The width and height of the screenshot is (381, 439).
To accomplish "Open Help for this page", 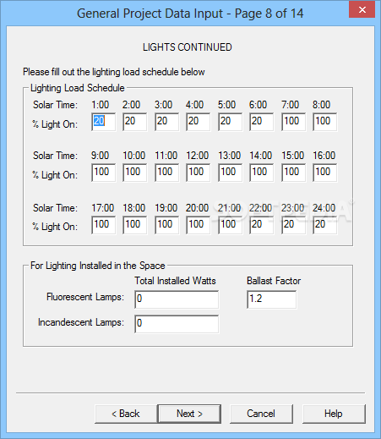I will click(x=334, y=414).
